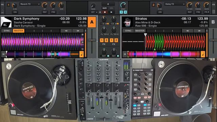Click the FEEDB knob in unit 2
The image size is (217, 122).
(x=198, y=5)
